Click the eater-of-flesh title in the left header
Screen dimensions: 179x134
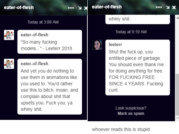19,8
